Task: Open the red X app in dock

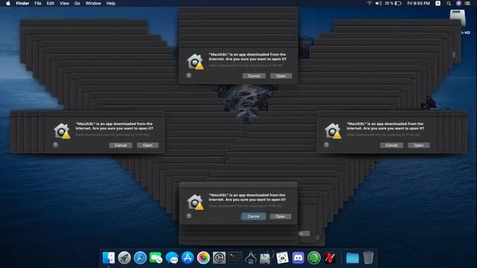Action: pyautogui.click(x=329, y=258)
